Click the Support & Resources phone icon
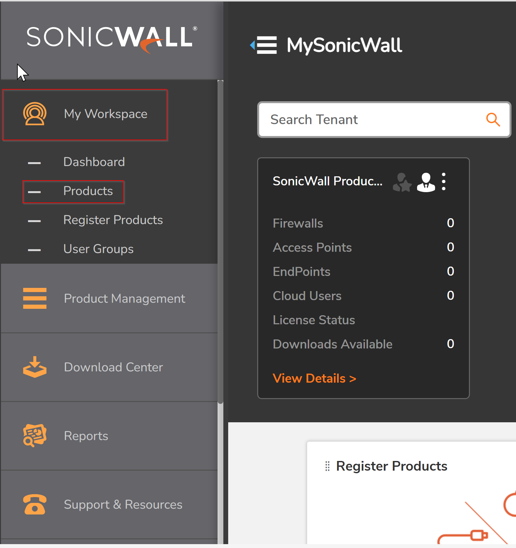The width and height of the screenshot is (516, 548). [x=34, y=504]
